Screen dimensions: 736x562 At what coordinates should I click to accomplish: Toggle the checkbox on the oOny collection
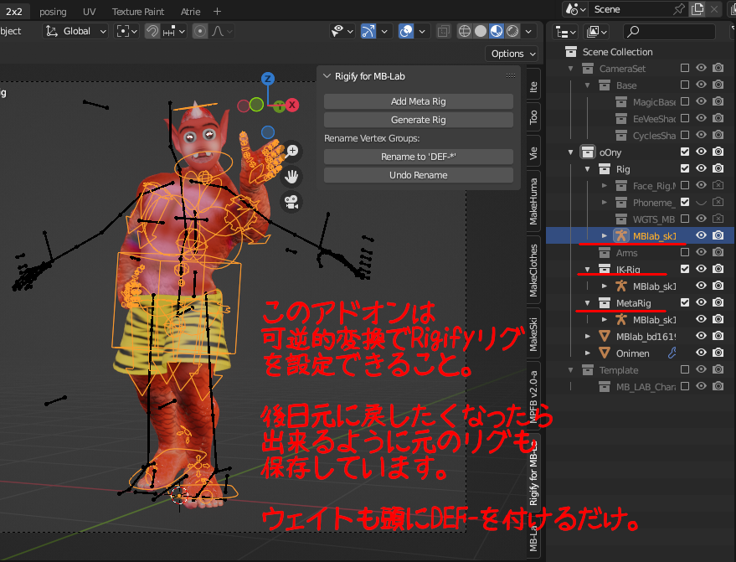point(684,152)
